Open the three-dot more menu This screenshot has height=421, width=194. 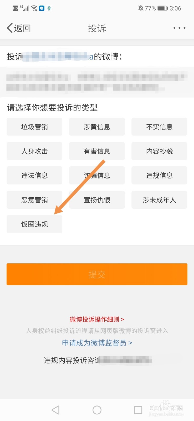coord(180,28)
